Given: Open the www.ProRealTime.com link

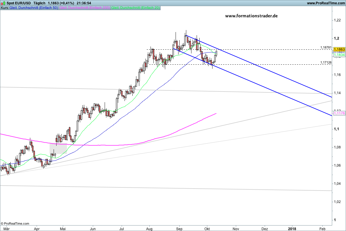Looking at the screenshot, I should [326, 3].
